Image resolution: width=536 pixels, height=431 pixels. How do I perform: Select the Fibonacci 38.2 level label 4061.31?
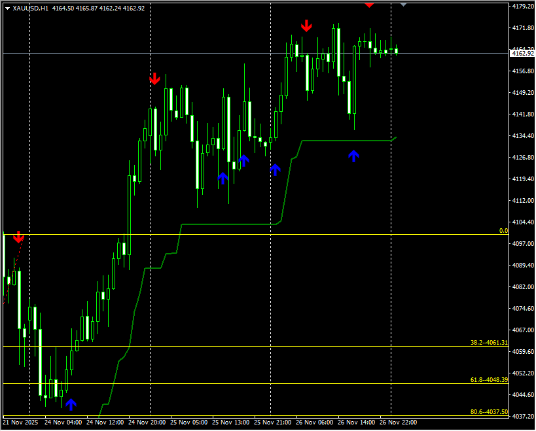(489, 342)
